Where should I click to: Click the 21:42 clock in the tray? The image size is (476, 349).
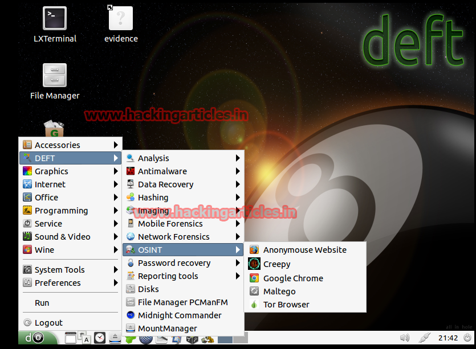[447, 338]
